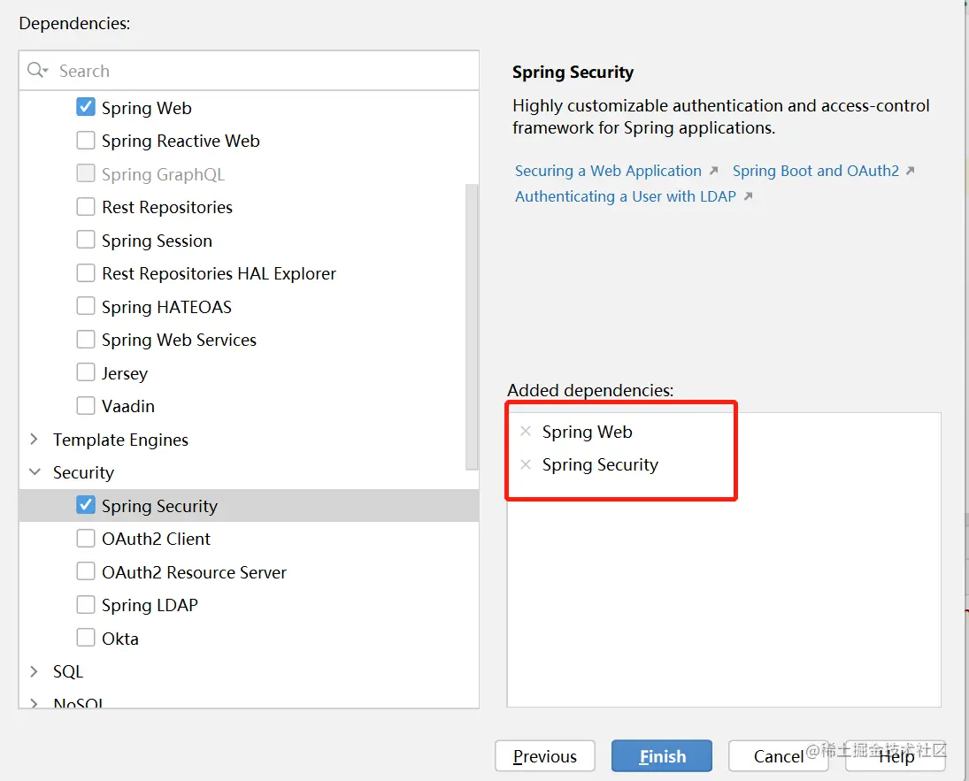Viewport: 969px width, 781px height.
Task: Click the Help button
Action: coord(896,755)
